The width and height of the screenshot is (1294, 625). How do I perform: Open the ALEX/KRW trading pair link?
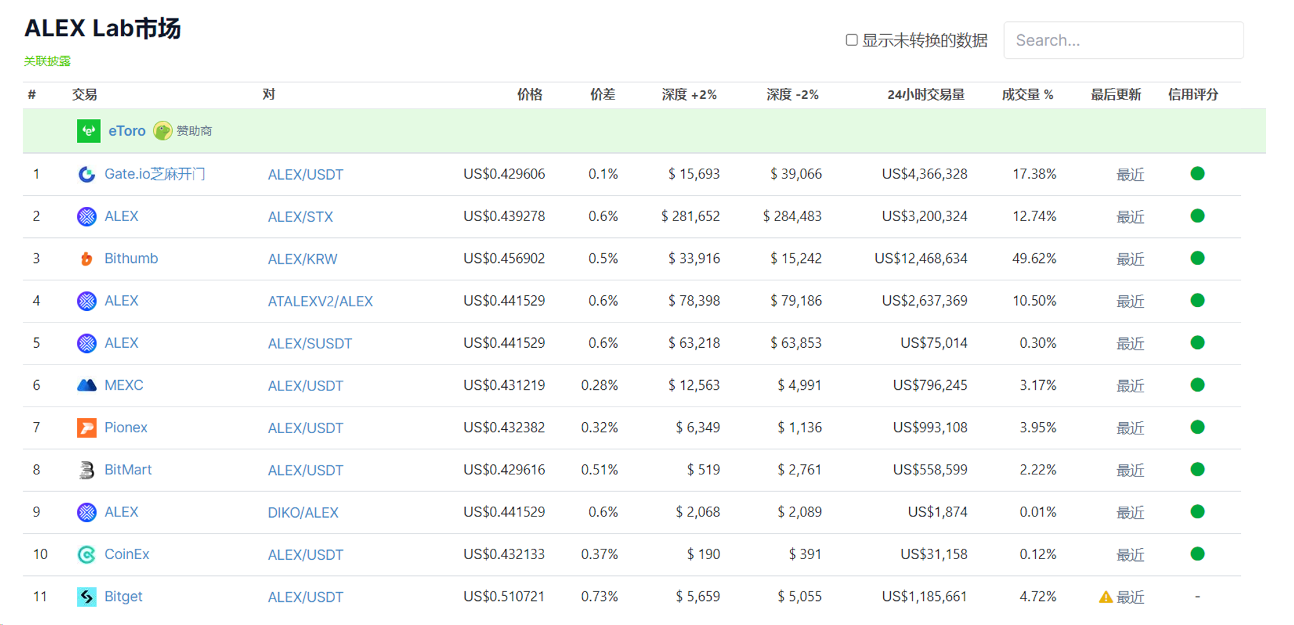(x=302, y=259)
